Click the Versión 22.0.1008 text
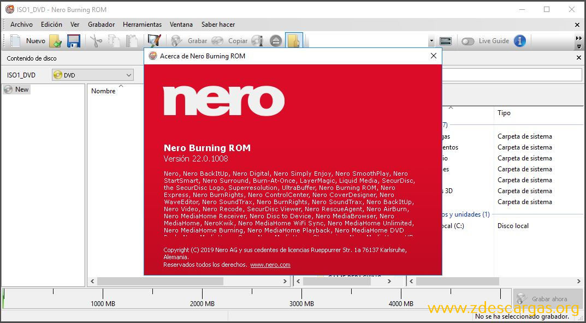Viewport: 586px width, 323px height. tap(196, 159)
